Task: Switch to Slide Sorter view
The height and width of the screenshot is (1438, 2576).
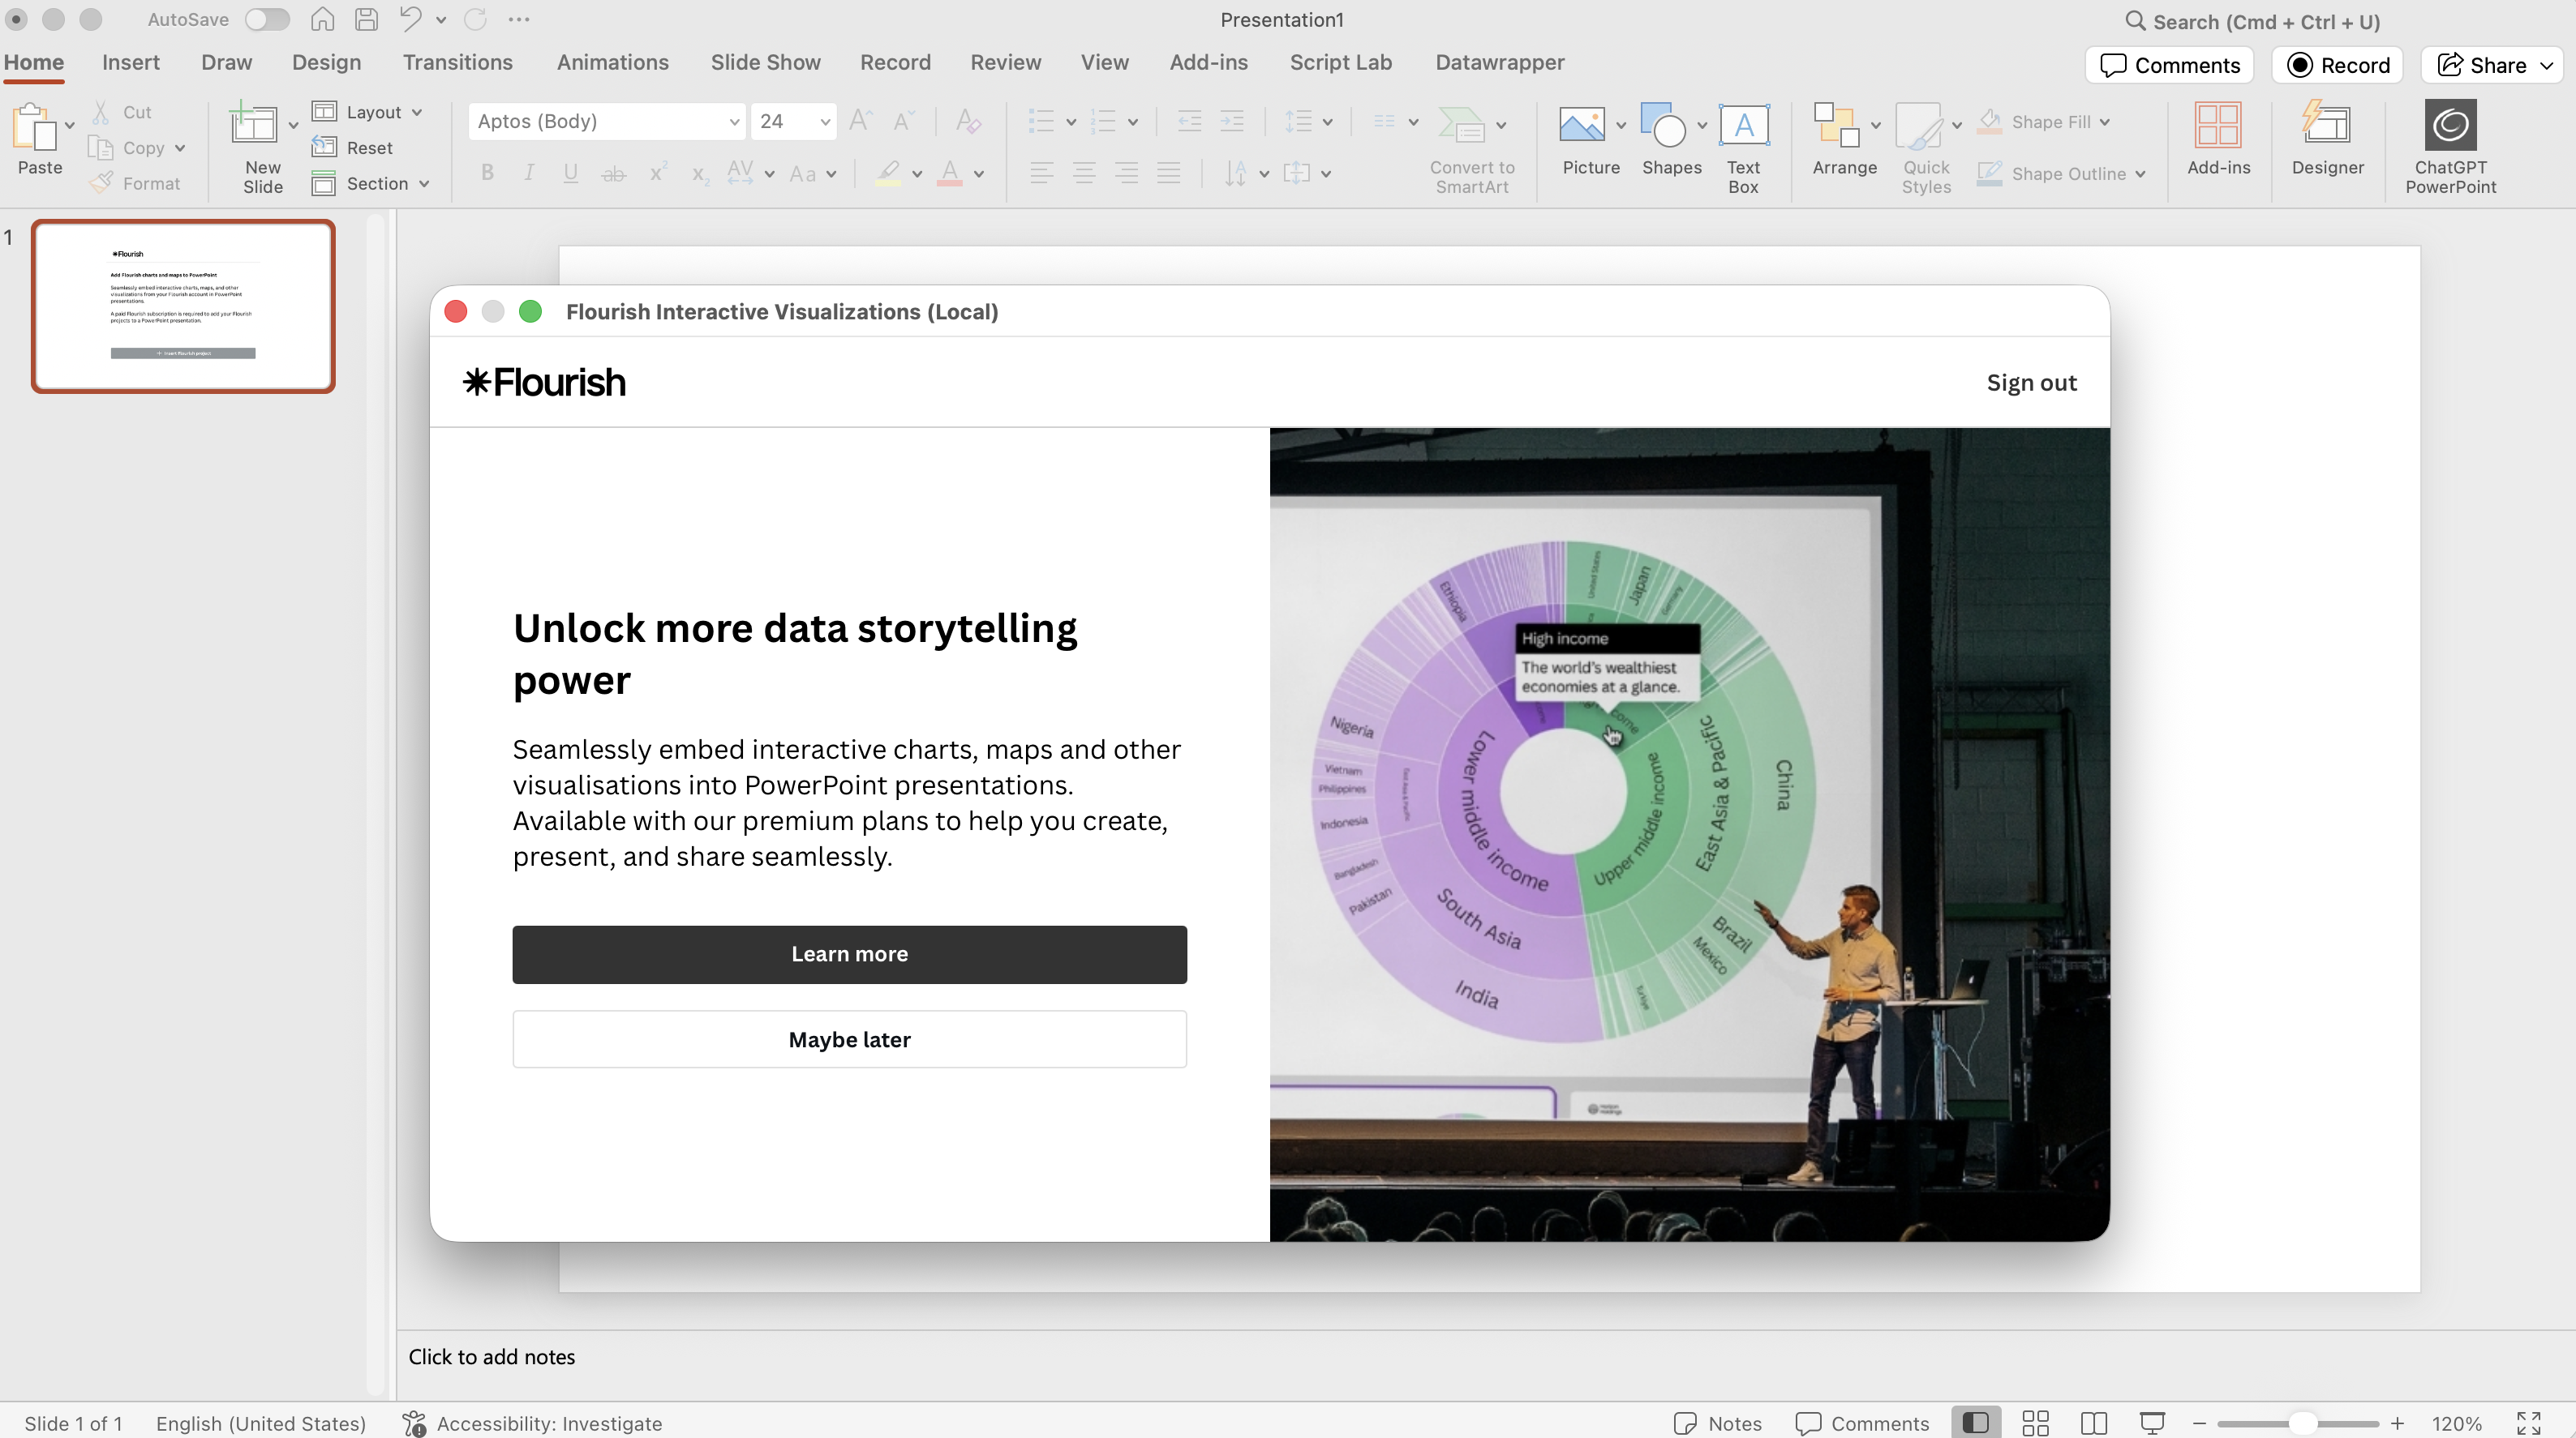Action: point(2035,1422)
